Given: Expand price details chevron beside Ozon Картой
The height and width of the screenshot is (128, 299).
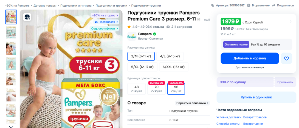Looking at the screenshot, I should click(x=290, y=22).
